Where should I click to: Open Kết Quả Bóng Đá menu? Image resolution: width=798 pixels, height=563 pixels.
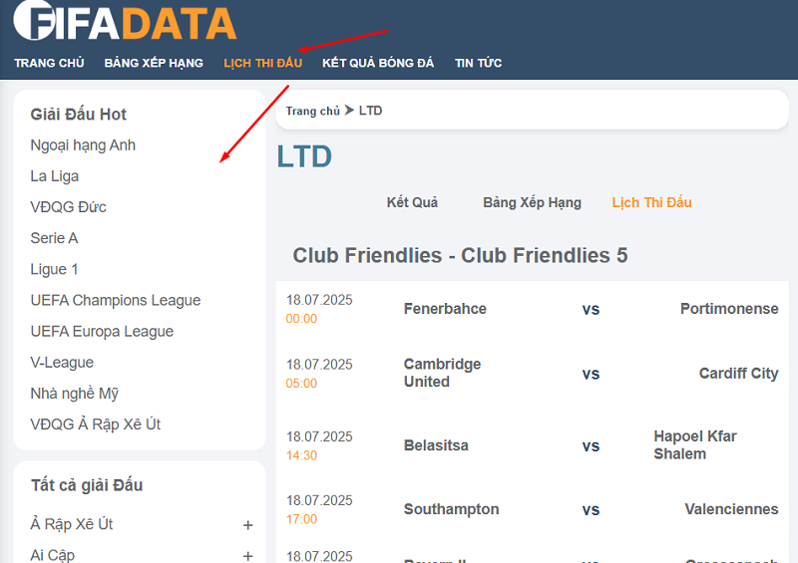378,63
